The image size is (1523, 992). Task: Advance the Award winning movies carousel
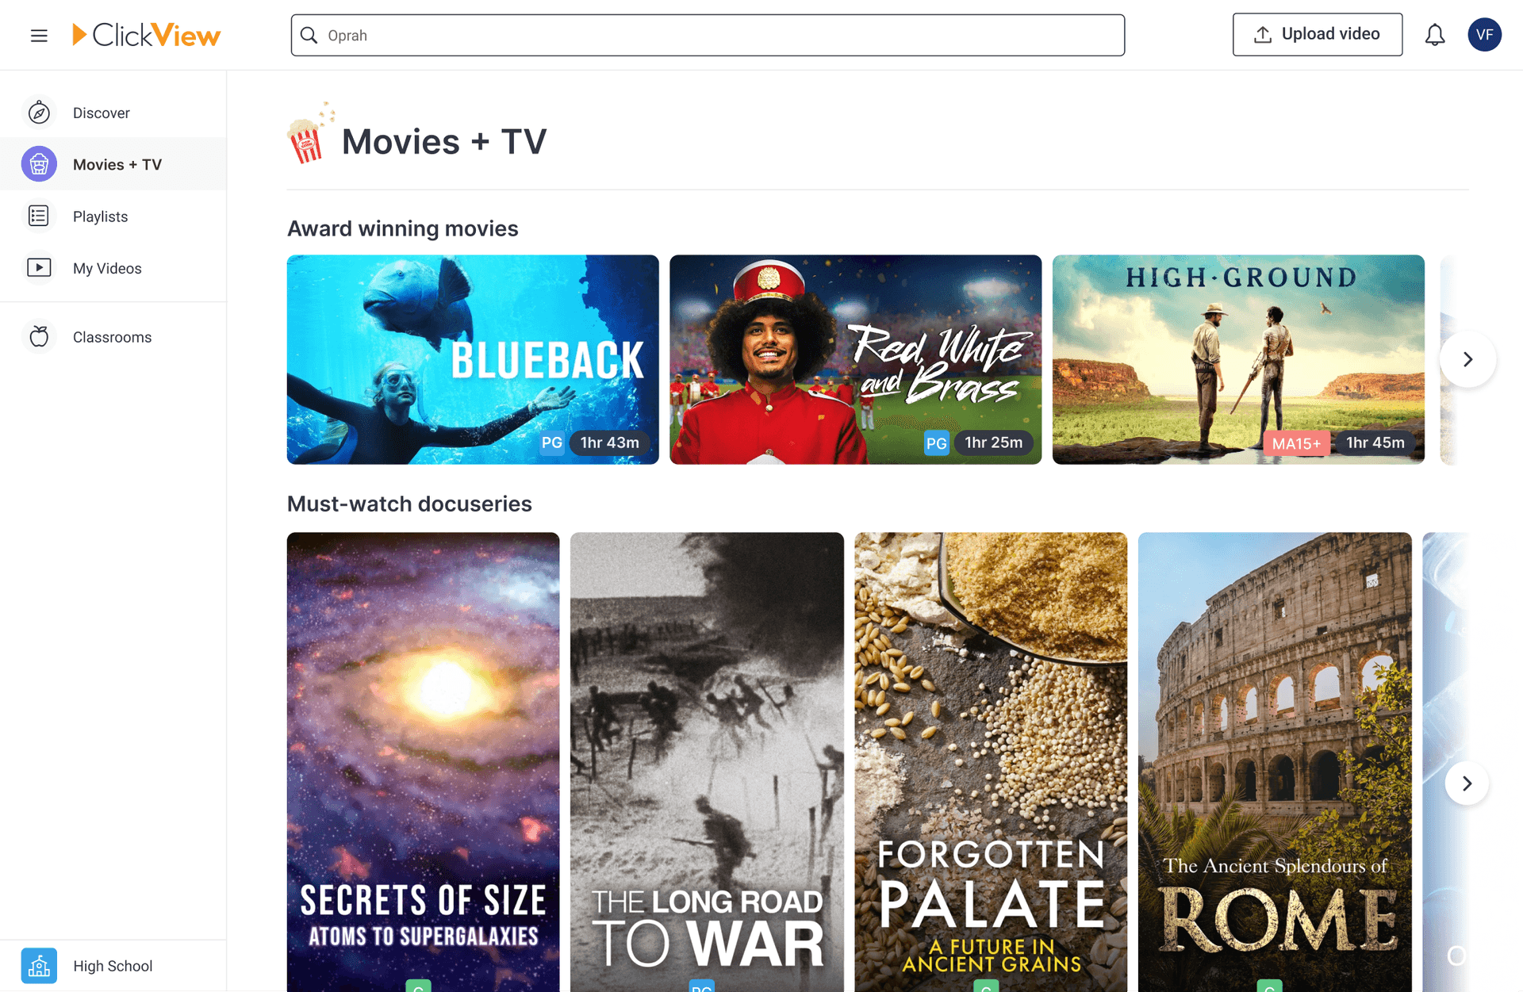[x=1467, y=359]
